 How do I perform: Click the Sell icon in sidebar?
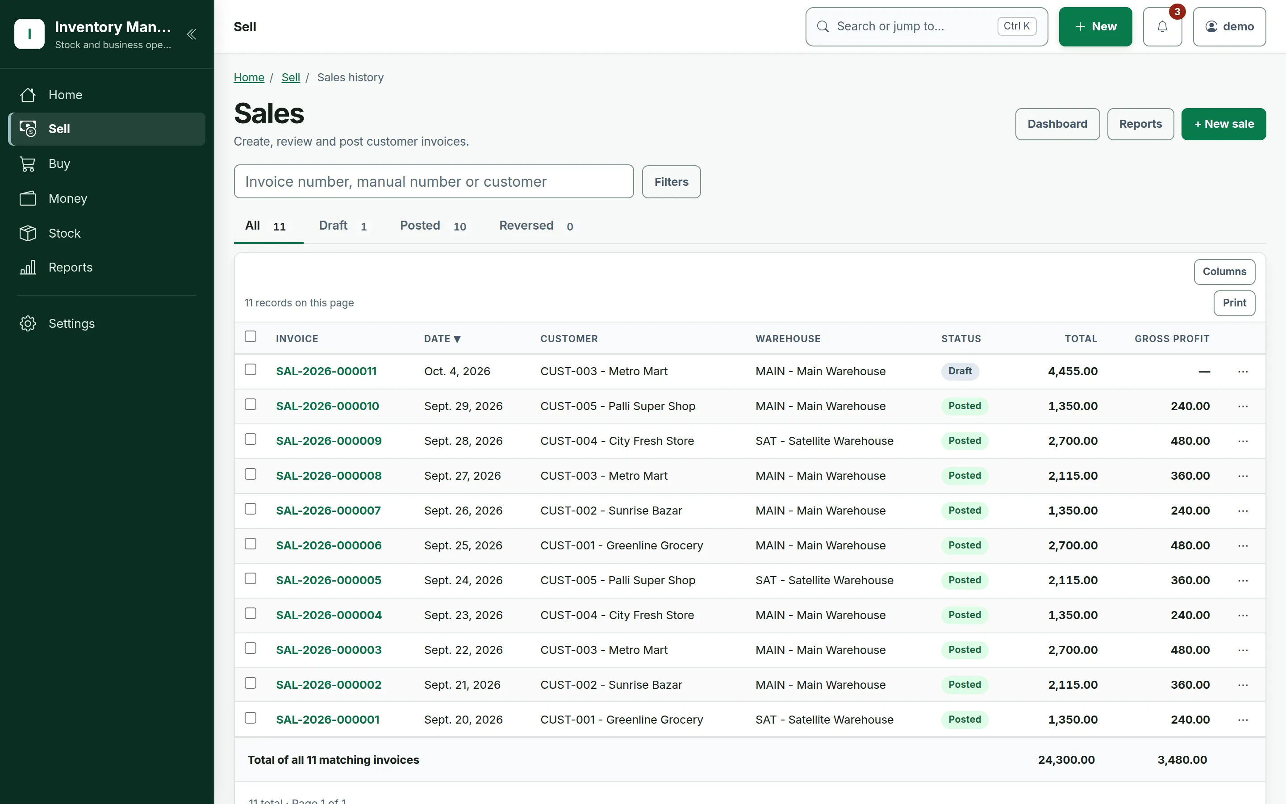28,129
